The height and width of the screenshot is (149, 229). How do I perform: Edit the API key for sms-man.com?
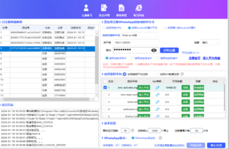pos(157,95)
